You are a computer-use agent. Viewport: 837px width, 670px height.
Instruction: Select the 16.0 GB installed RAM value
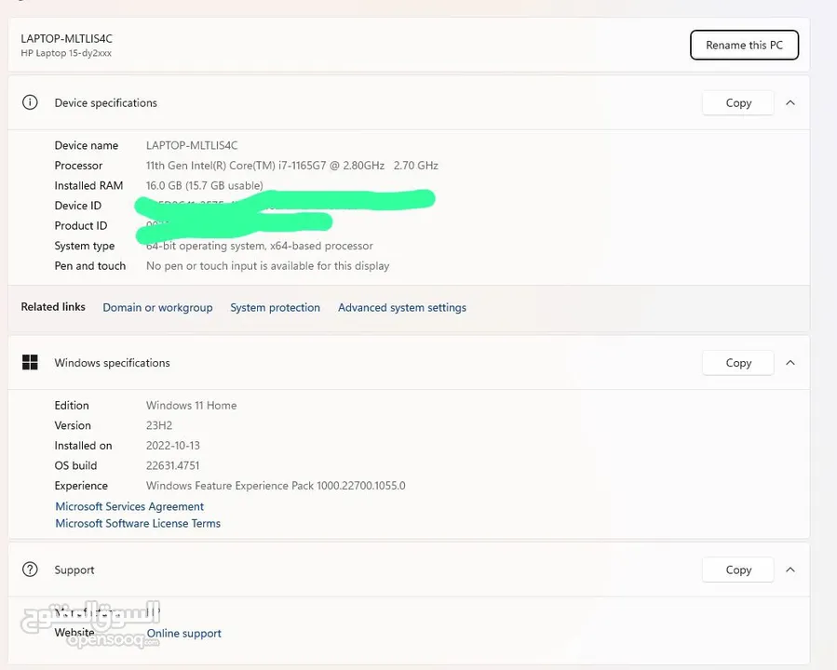(x=205, y=185)
